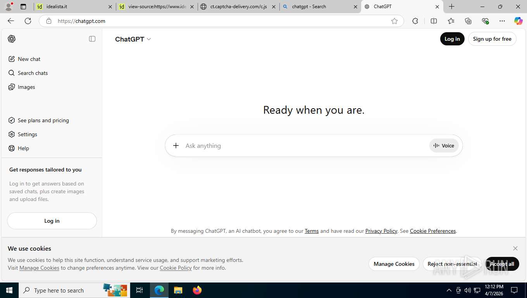Click Reject non-essential cookies

point(452,264)
